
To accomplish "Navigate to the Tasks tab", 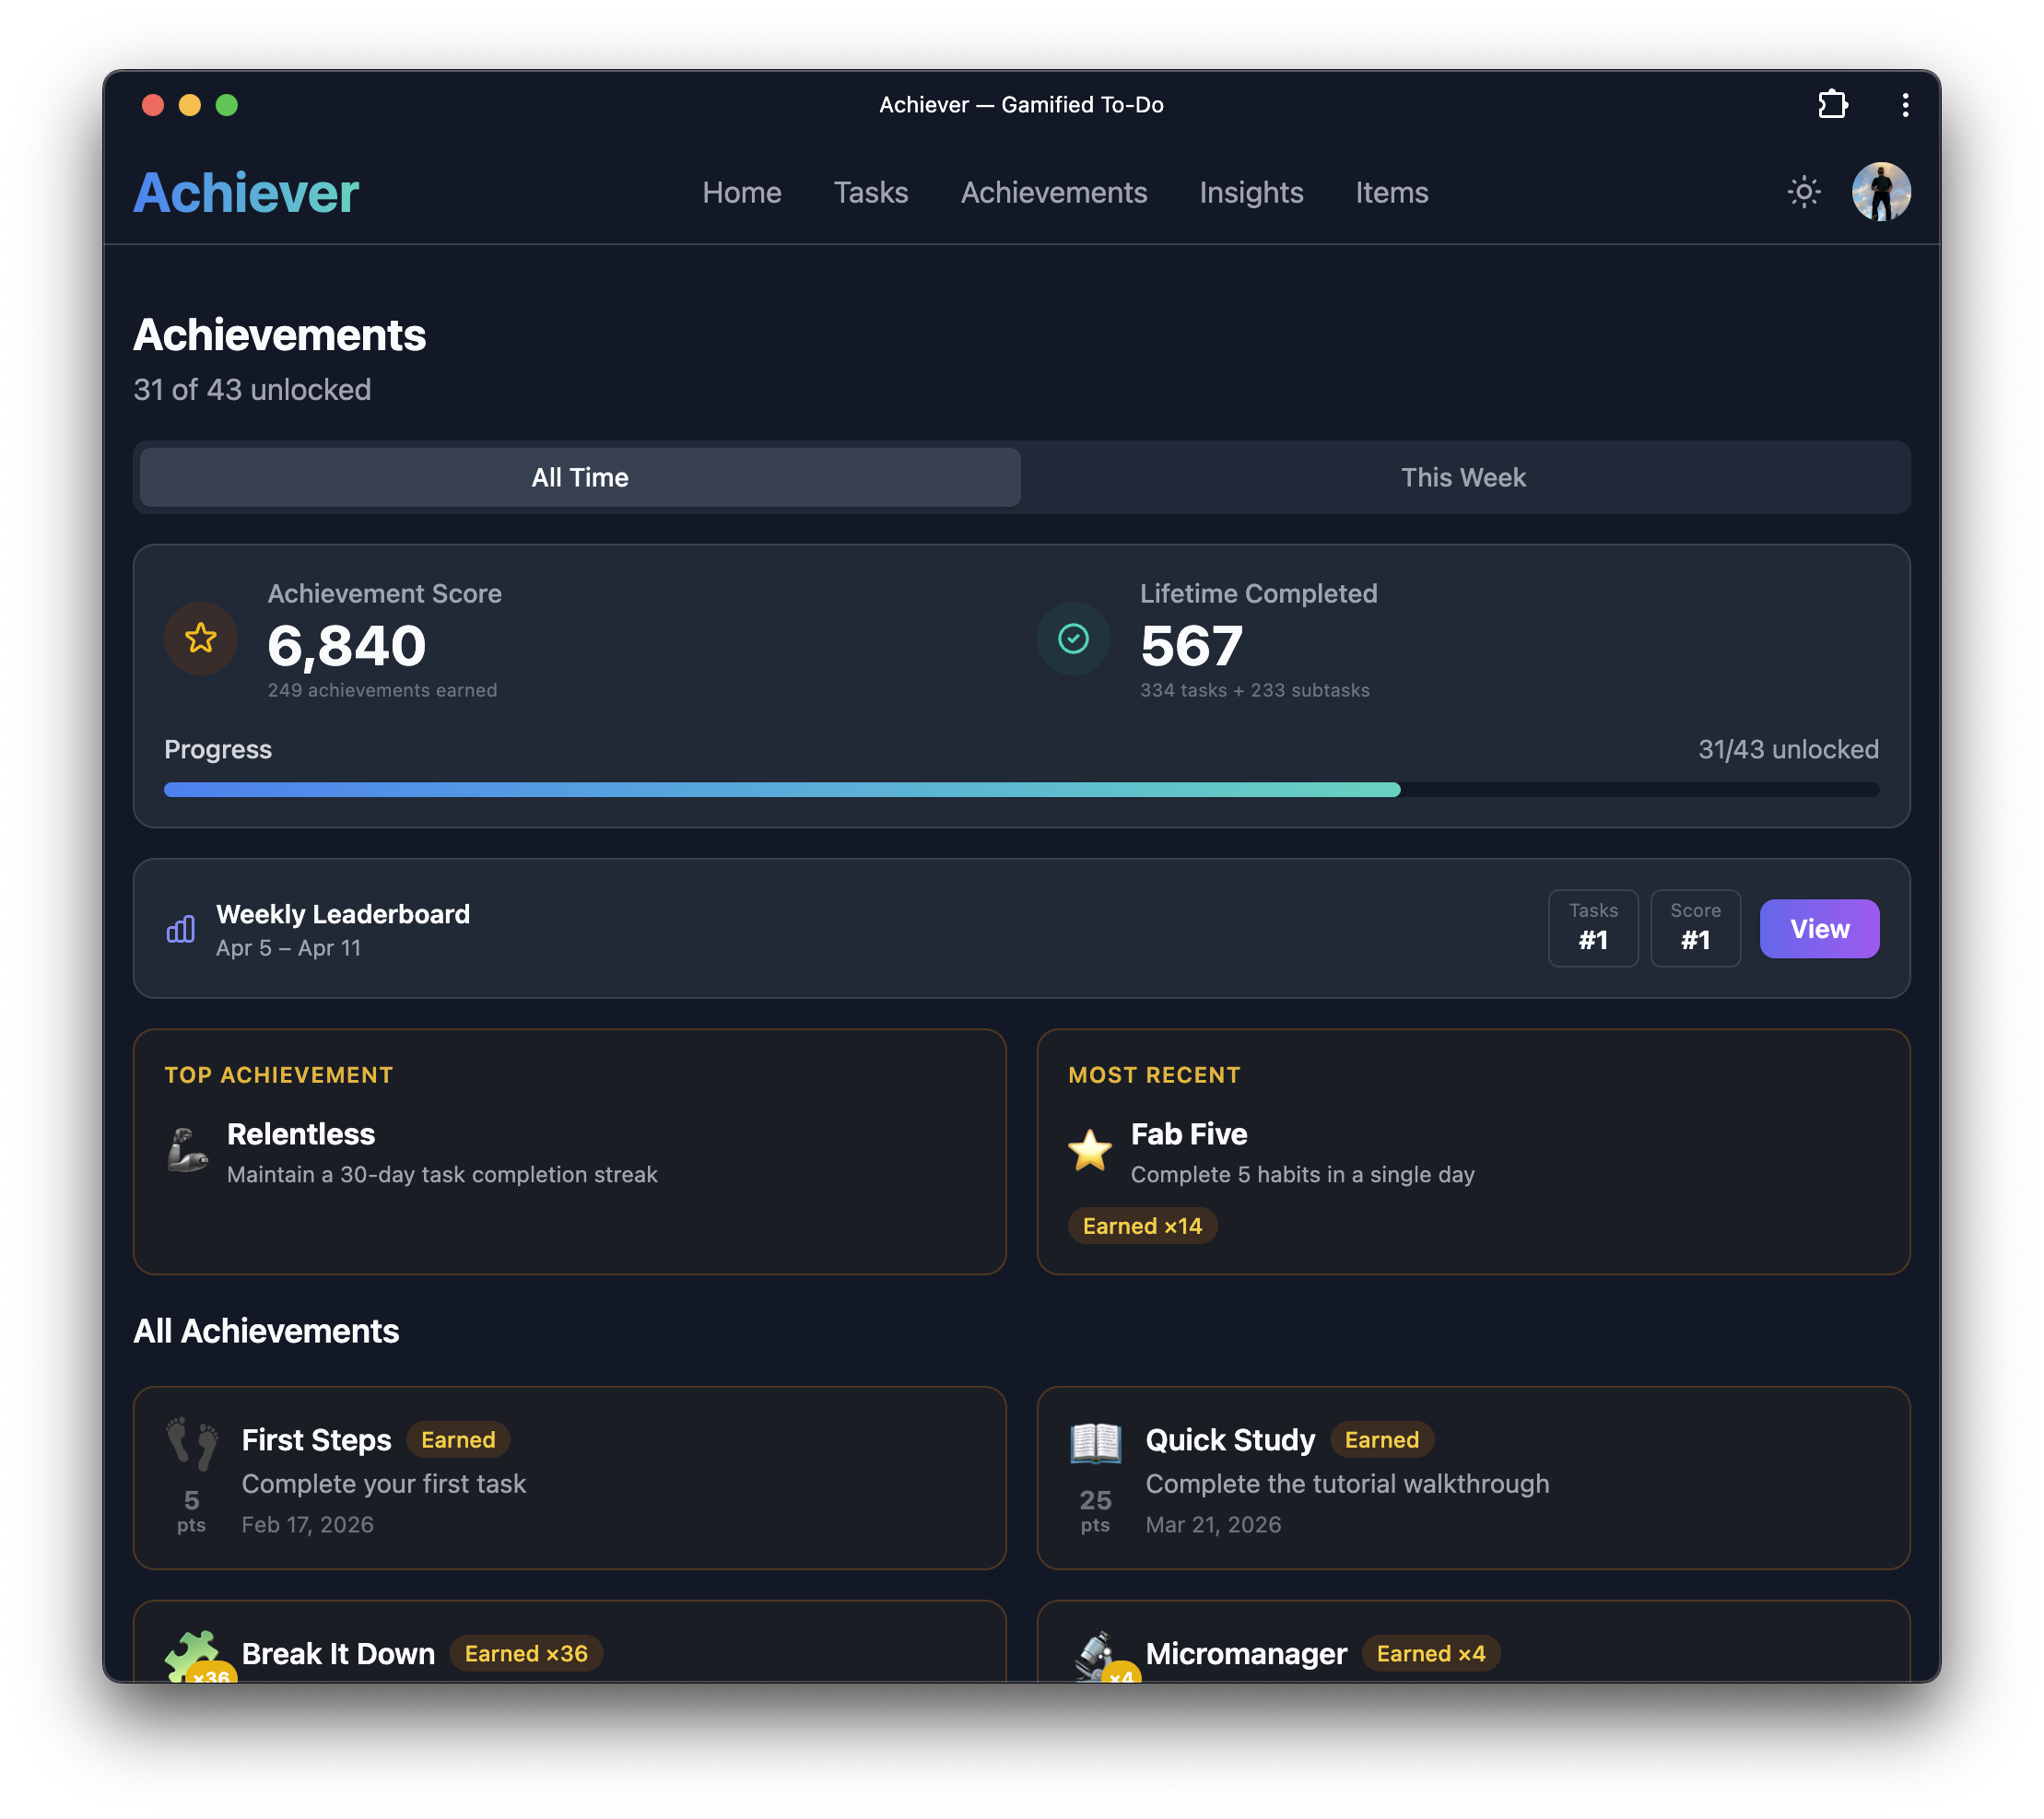I will coord(870,192).
